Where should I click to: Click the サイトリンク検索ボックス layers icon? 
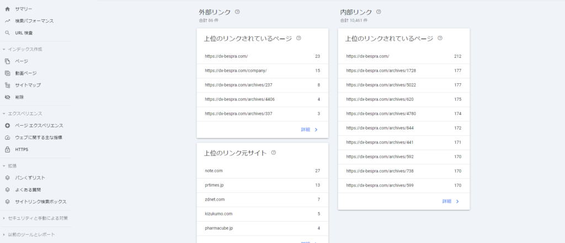coord(7,202)
